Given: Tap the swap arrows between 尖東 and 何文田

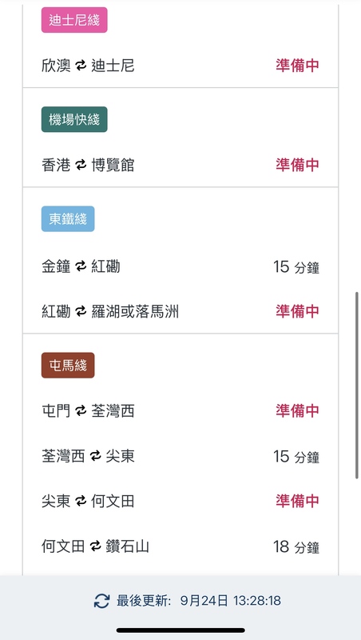Looking at the screenshot, I should pos(81,502).
